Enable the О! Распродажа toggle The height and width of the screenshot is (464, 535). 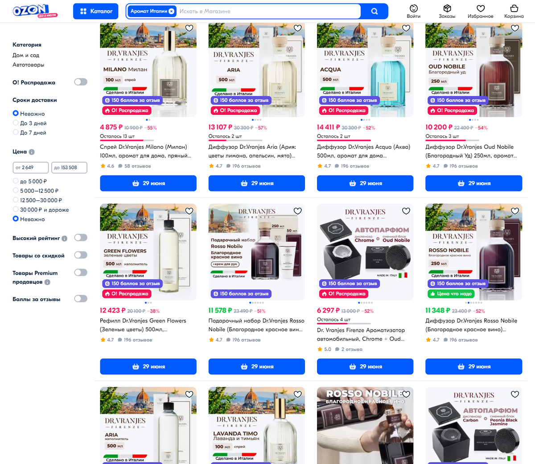[81, 82]
